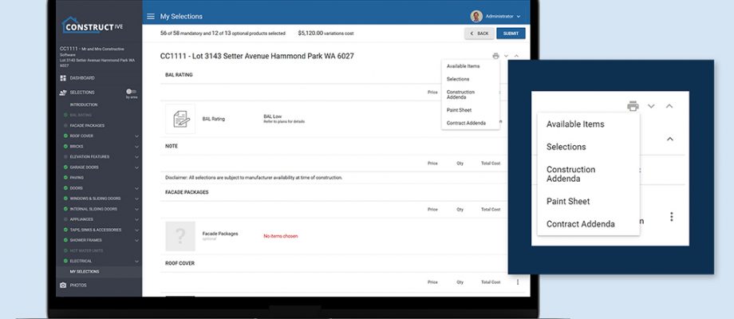This screenshot has width=734, height=319.
Task: Click the green status dot beside Roof Cover
Action: 65,136
